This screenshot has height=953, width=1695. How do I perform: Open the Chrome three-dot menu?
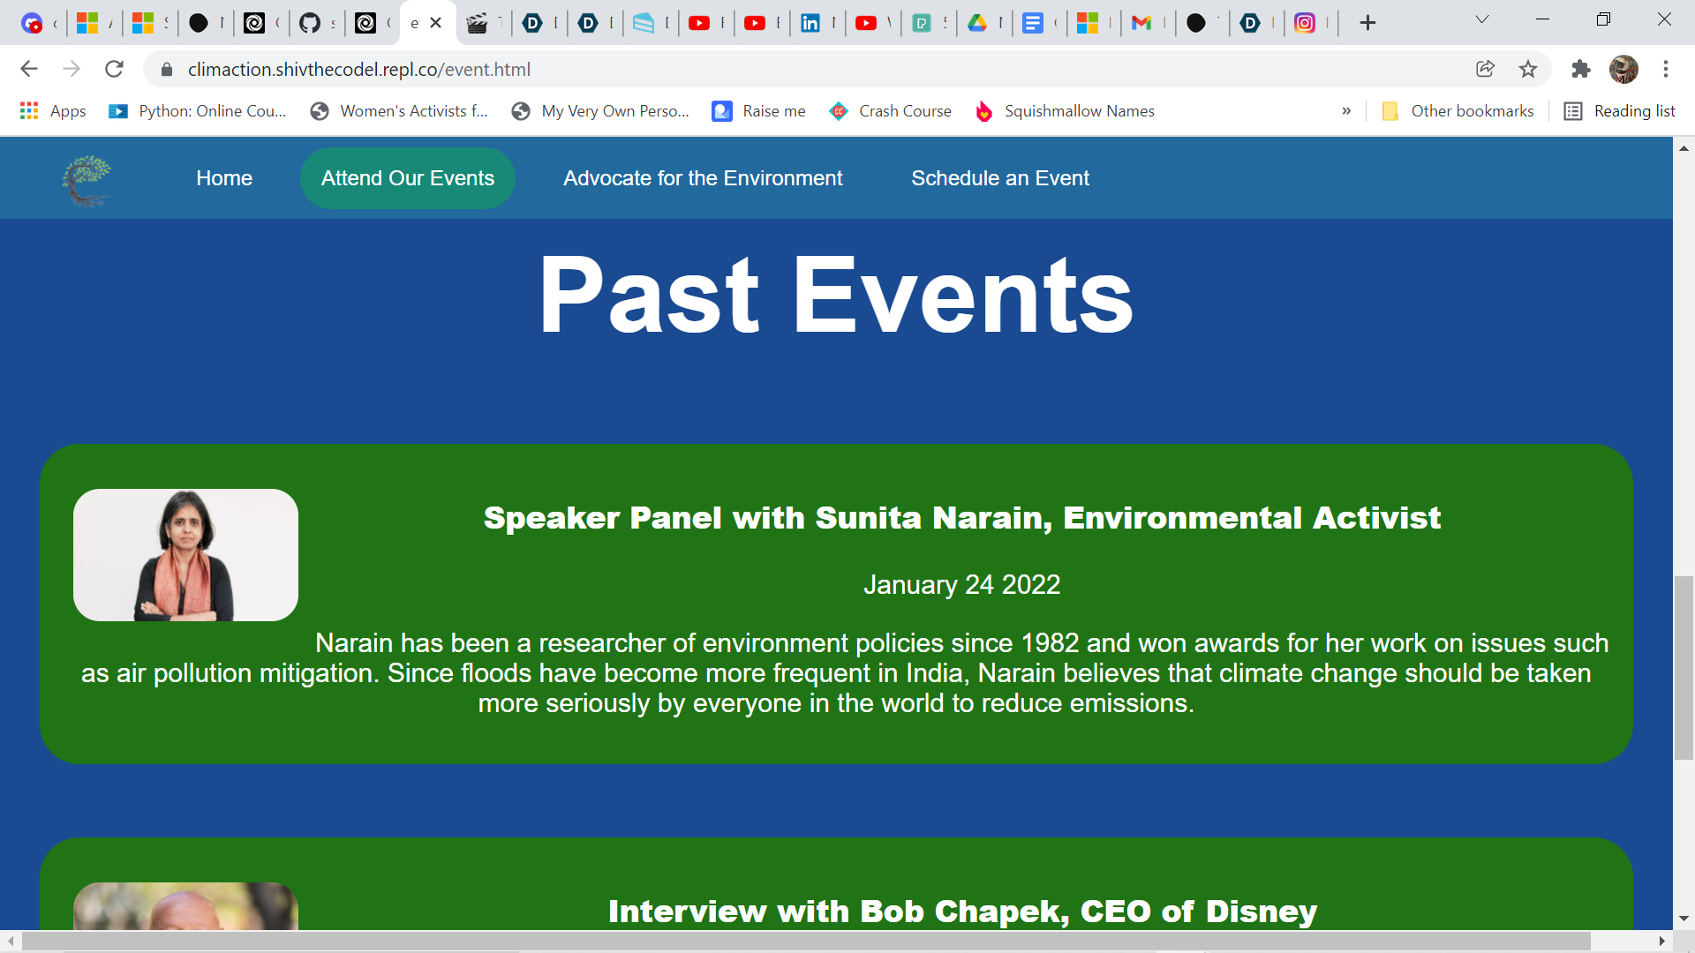click(1666, 69)
